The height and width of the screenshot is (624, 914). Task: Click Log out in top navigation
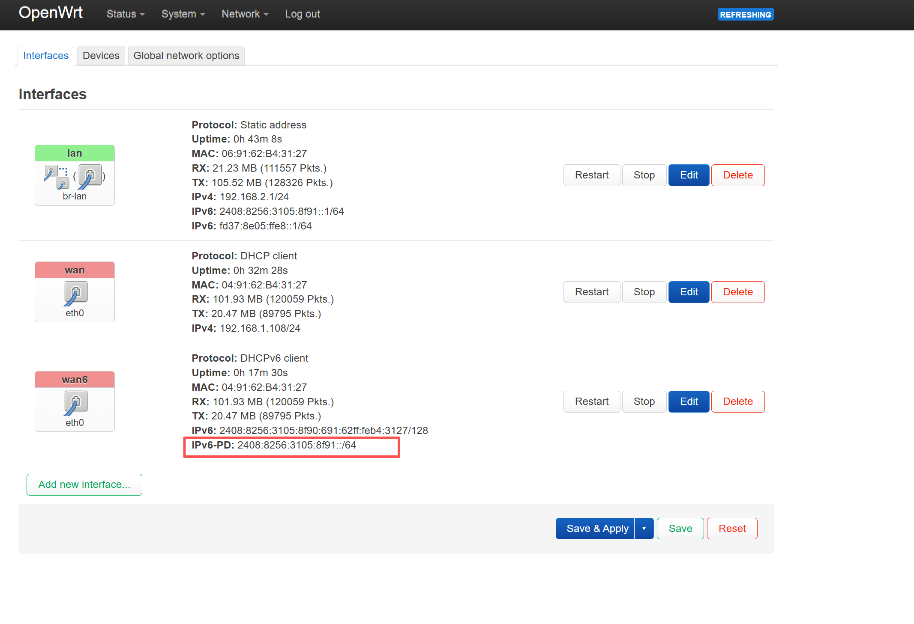[303, 14]
